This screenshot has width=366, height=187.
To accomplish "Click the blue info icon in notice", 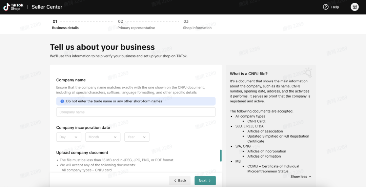I will [62, 101].
